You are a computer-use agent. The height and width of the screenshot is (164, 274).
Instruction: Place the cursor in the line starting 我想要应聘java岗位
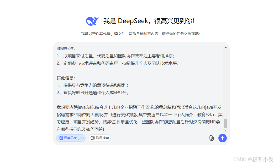click(x=139, y=107)
